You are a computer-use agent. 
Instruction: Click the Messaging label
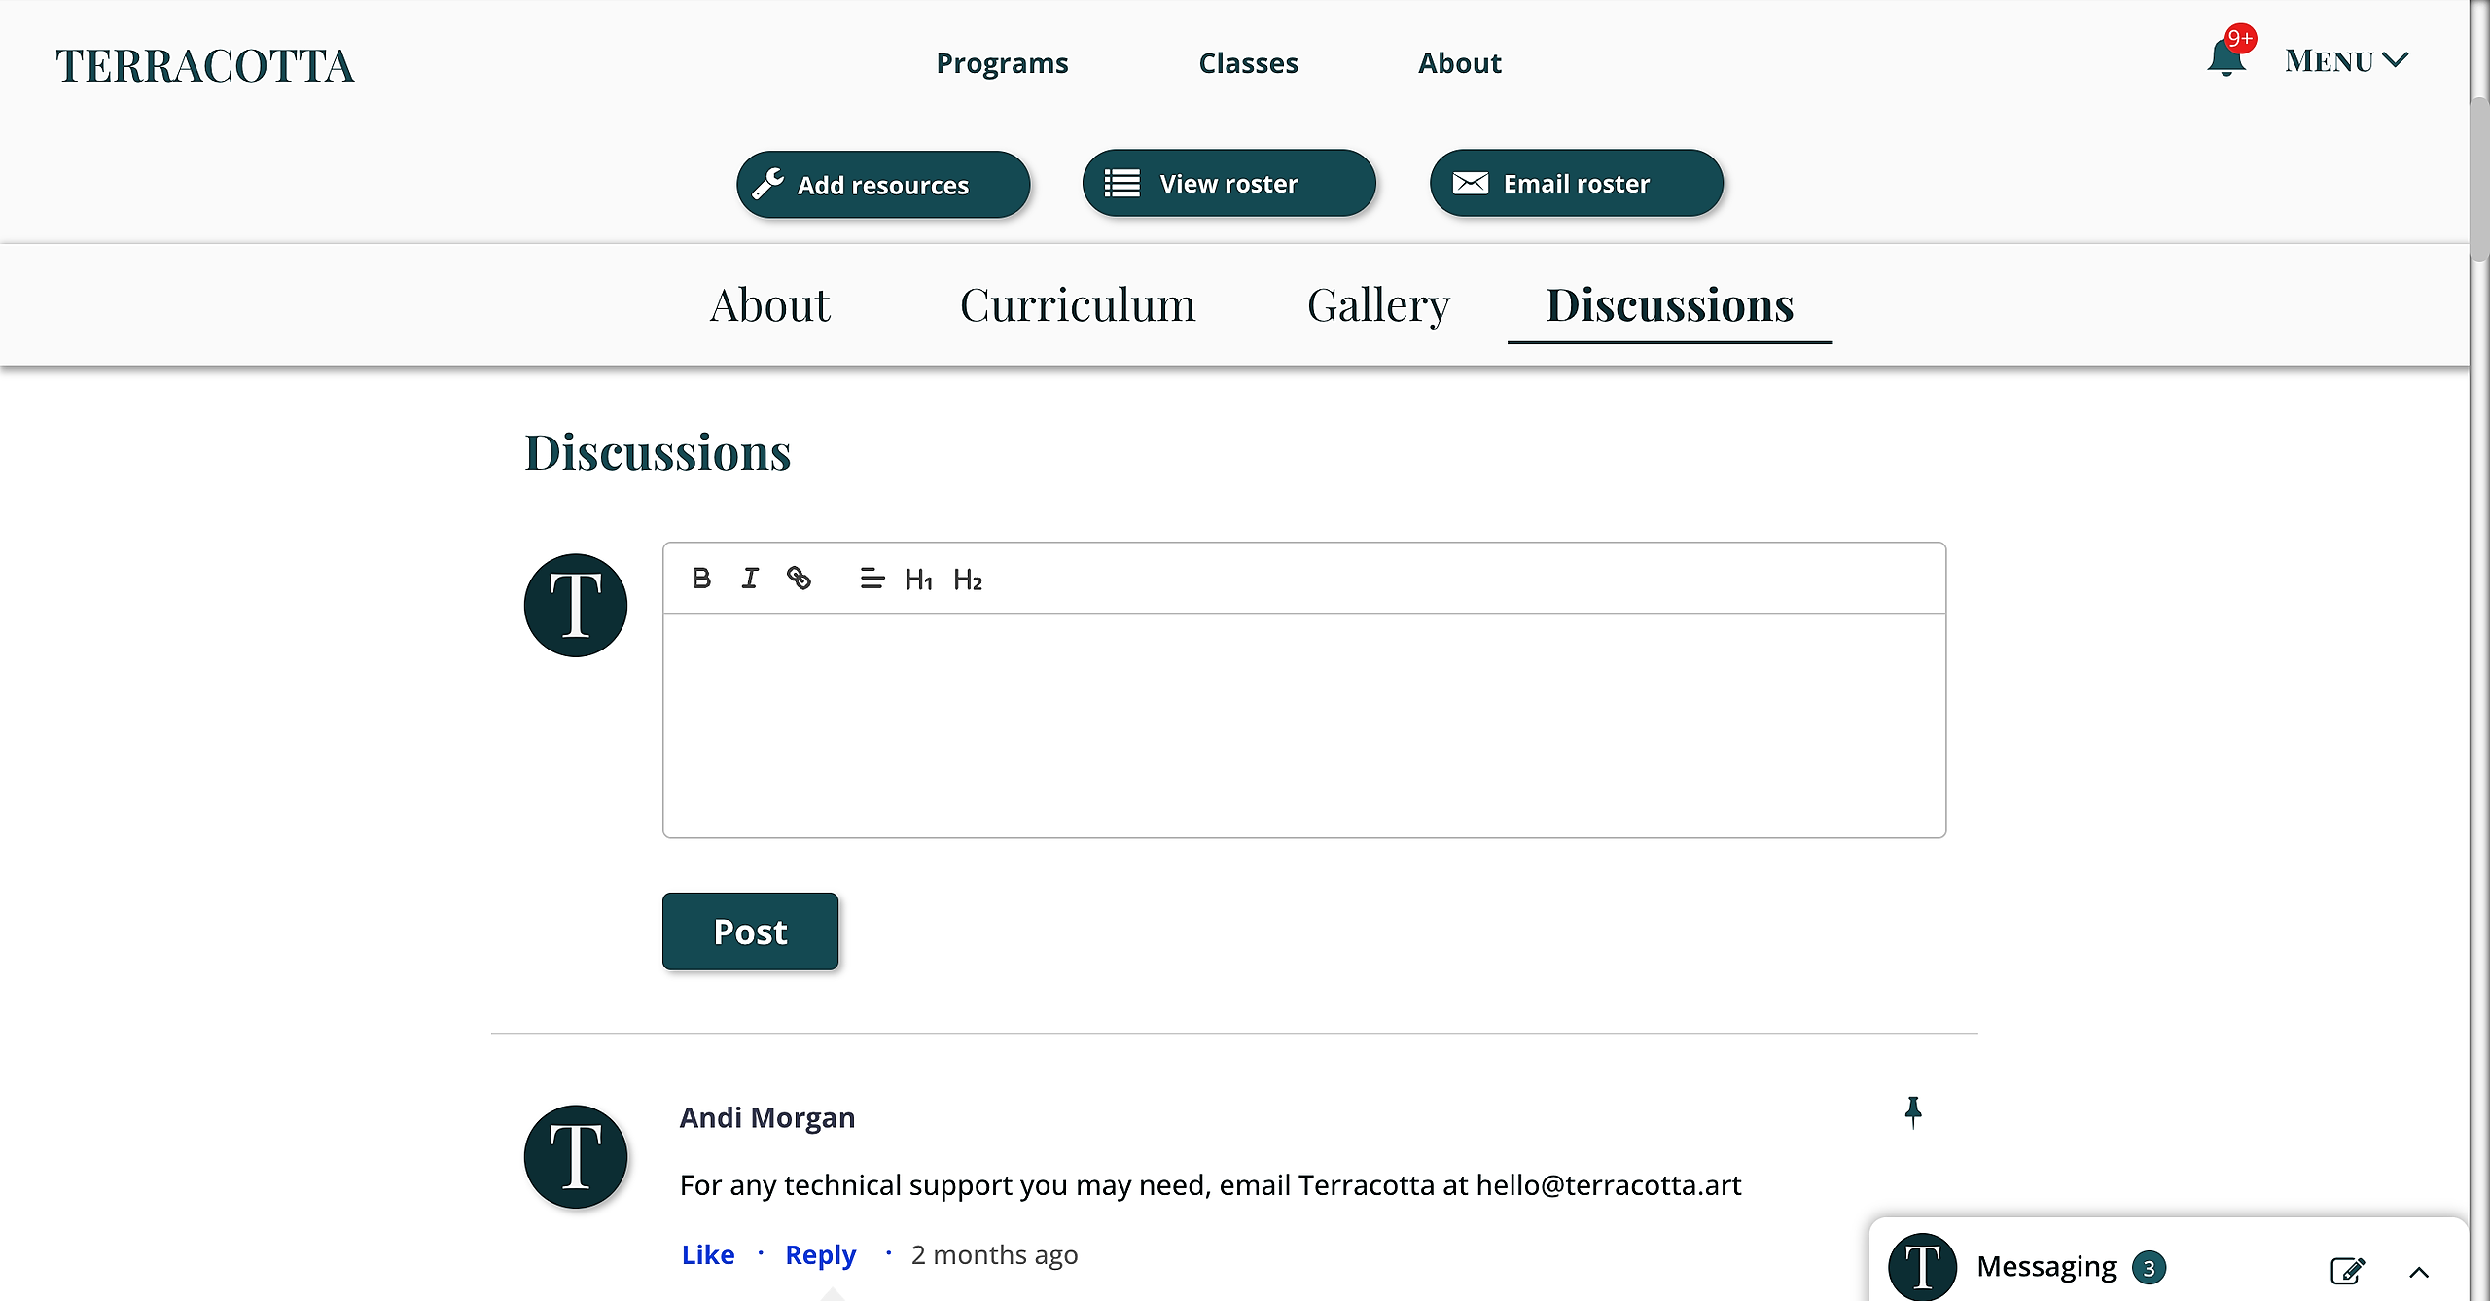point(2046,1267)
